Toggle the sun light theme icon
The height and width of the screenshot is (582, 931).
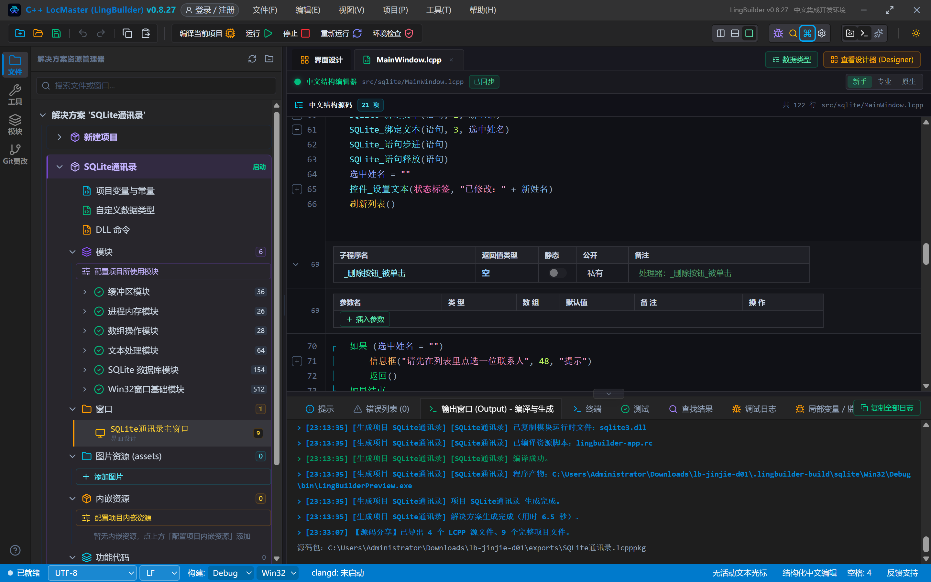tap(916, 34)
